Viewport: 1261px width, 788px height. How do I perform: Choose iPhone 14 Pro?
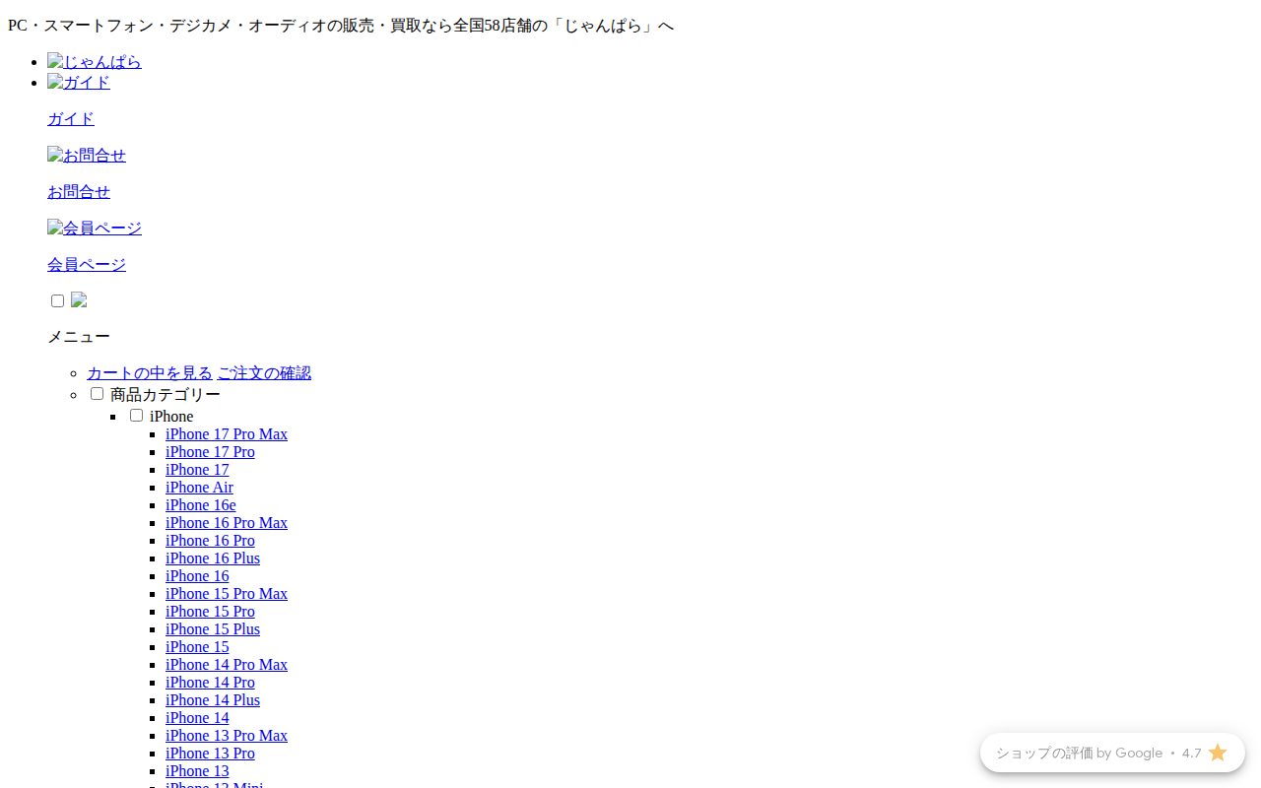coord(210,683)
